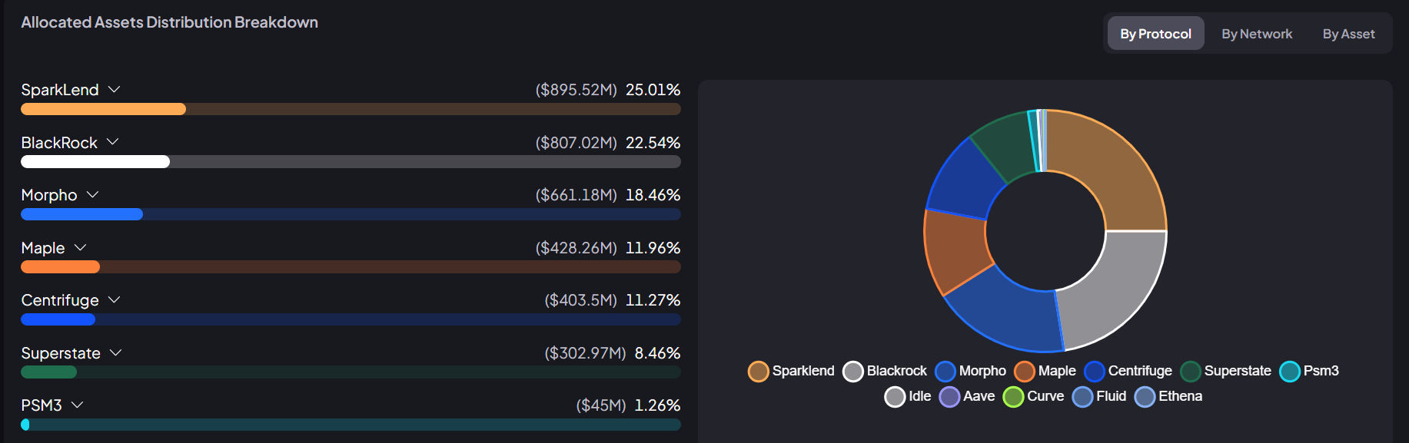Toggle the Sparklend legend circle

tap(759, 372)
